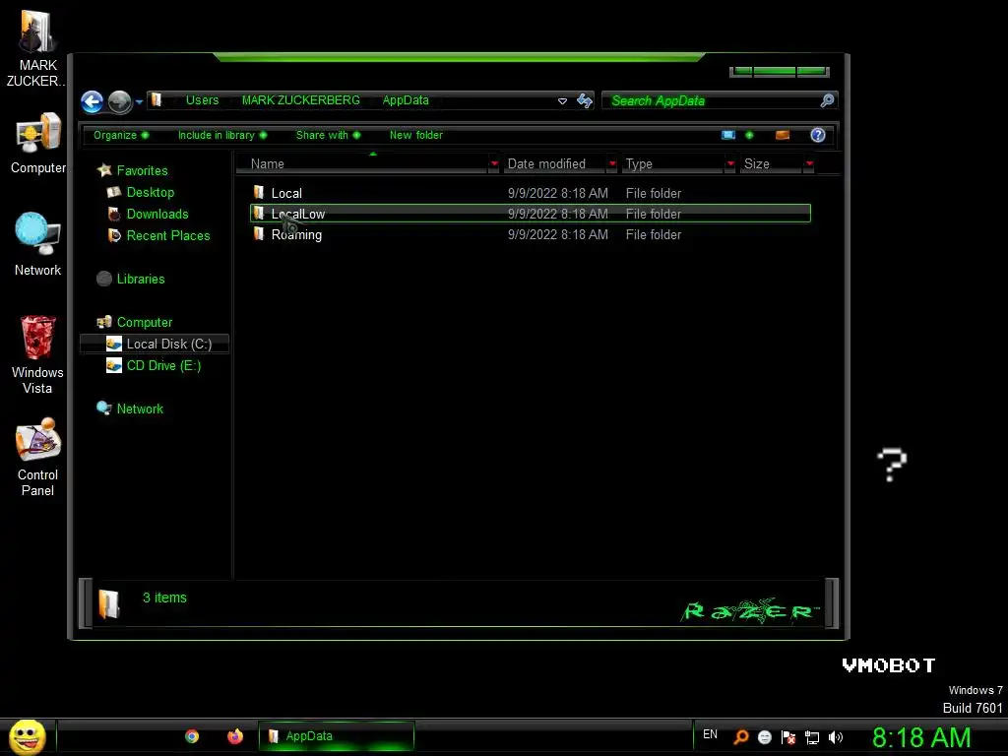Open recent locations dropdown beside Forward button
Image resolution: width=1008 pixels, height=756 pixels.
pyautogui.click(x=139, y=101)
